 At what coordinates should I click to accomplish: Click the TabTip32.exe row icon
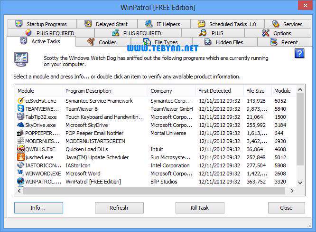20,116
